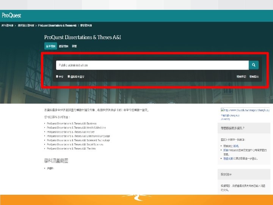Image resolution: width=273 pixels, height=205 pixels.
Task: Open the A&I: Social Sciences link
Action: 75,144
